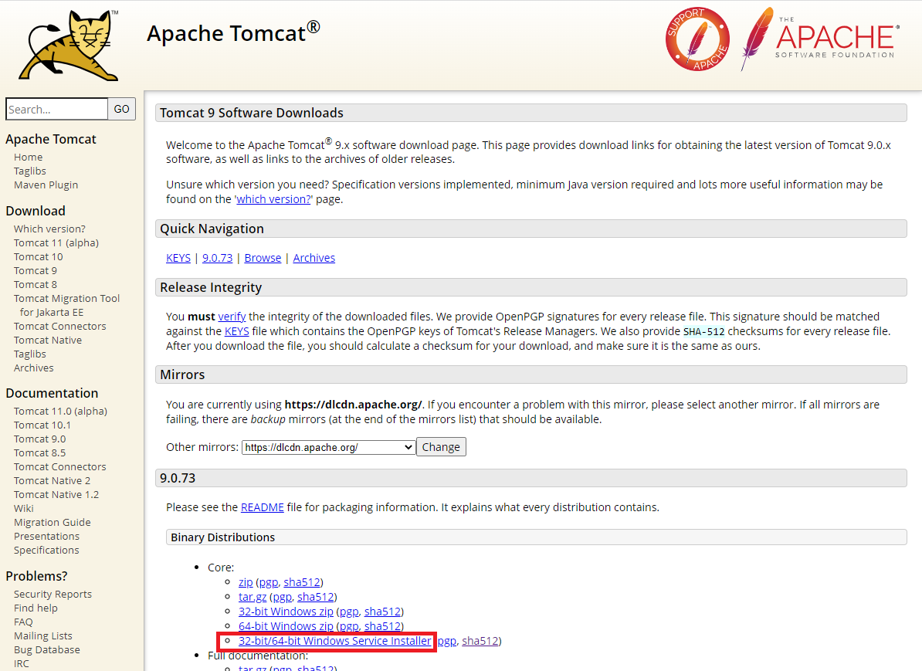Viewport: 922px width, 671px height.
Task: Open Browse in Quick Navigation
Action: point(263,258)
